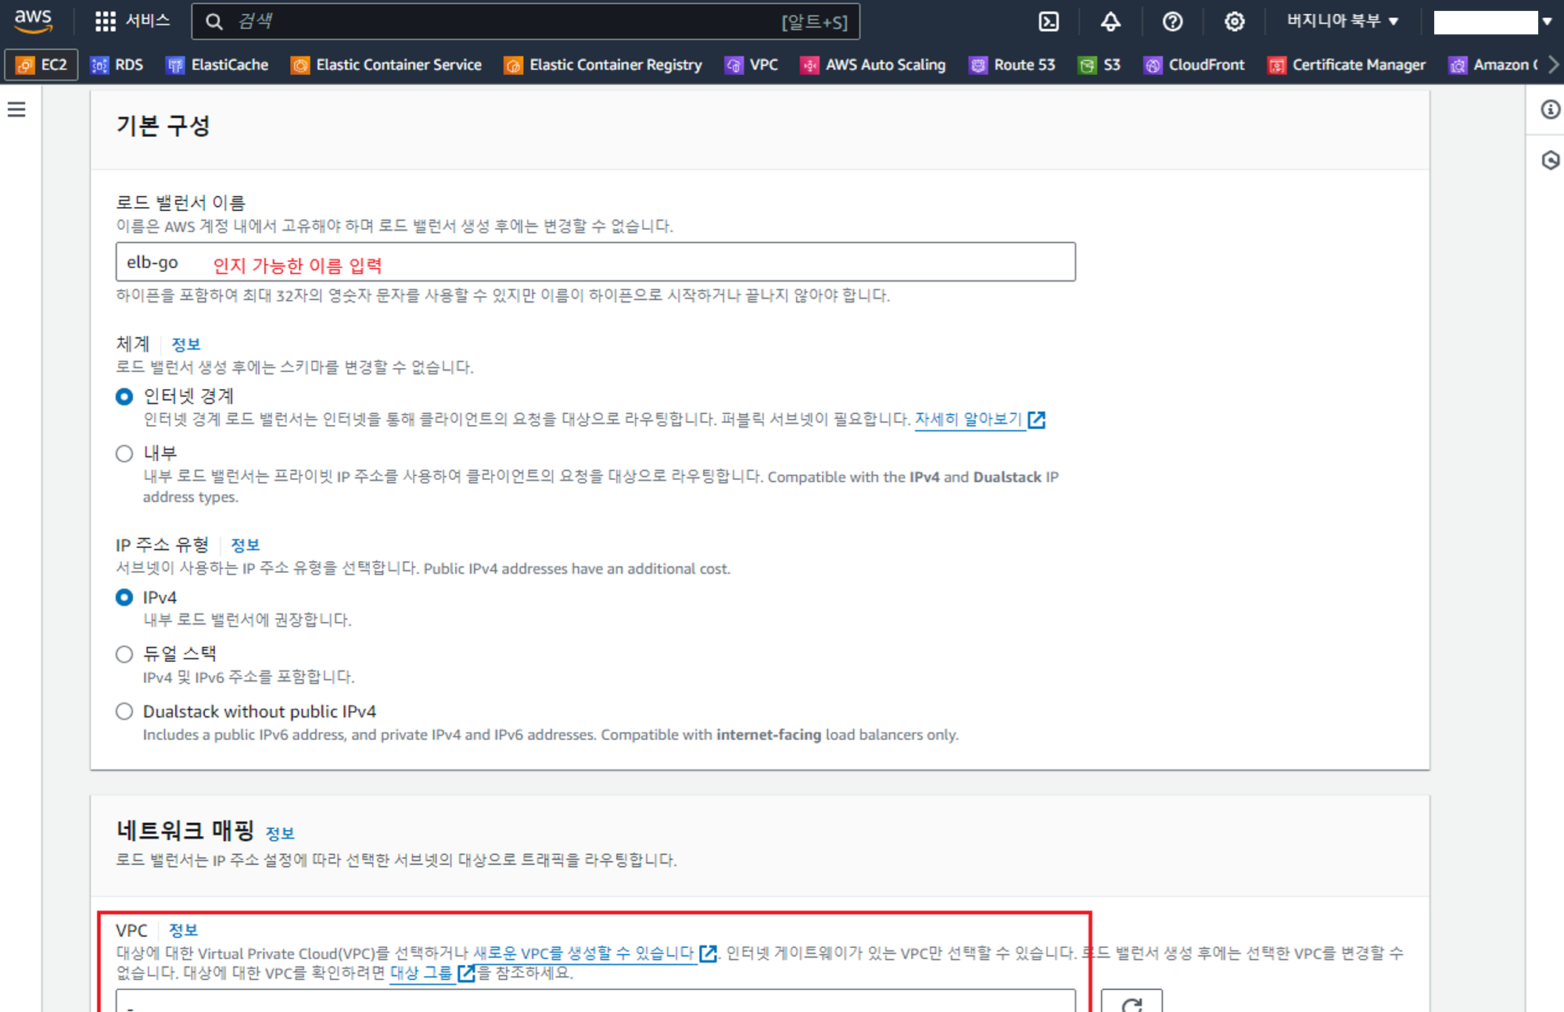Image resolution: width=1564 pixels, height=1012 pixels.
Task: Open the info panel icon on right
Action: pyautogui.click(x=1550, y=109)
